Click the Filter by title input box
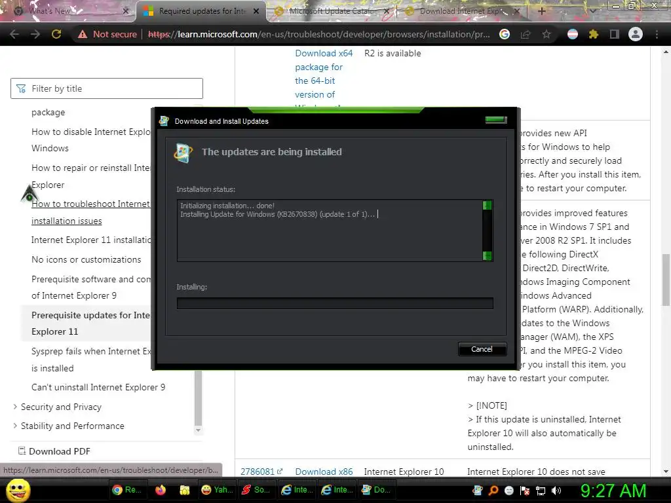The image size is (671, 503). (x=107, y=88)
